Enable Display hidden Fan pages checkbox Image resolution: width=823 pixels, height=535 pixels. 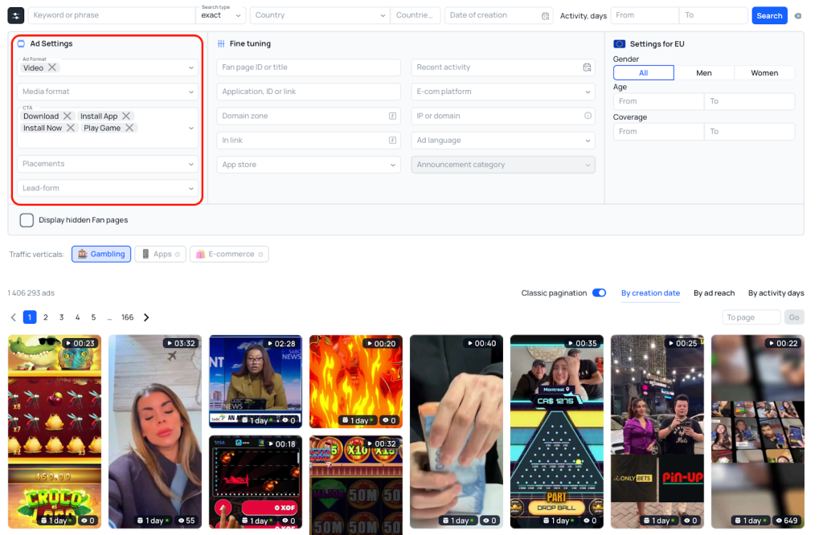27,220
